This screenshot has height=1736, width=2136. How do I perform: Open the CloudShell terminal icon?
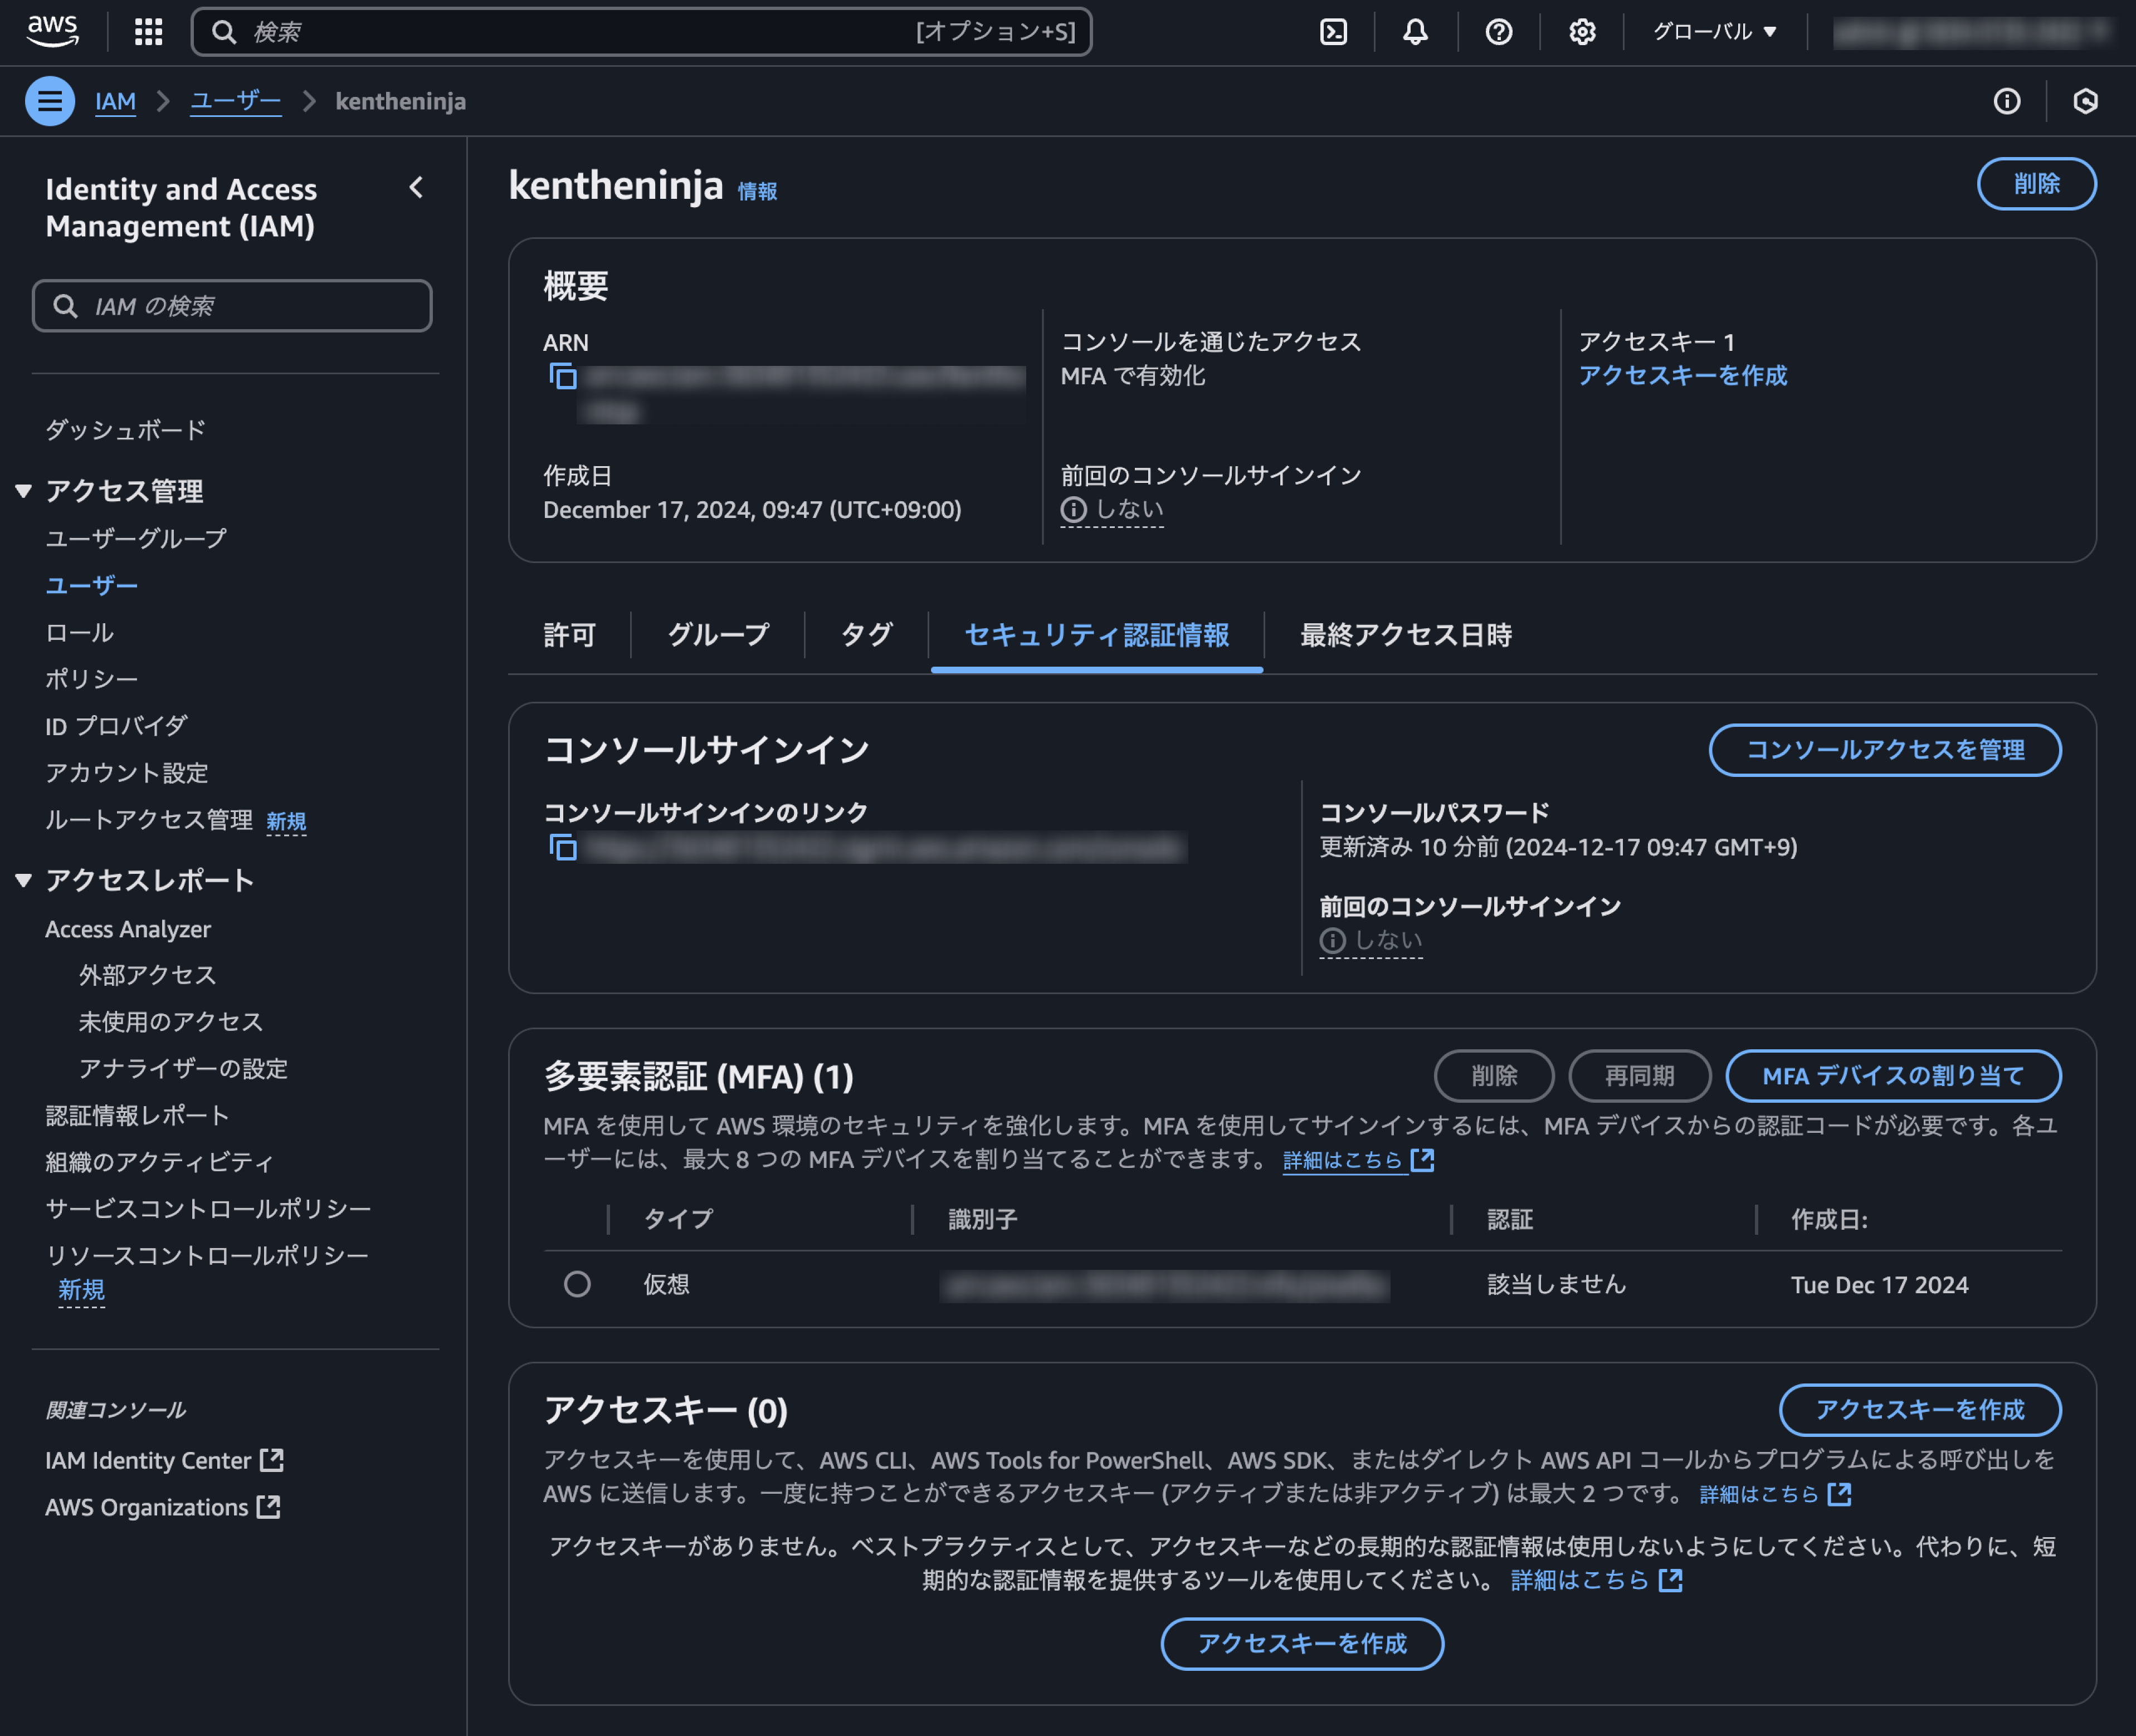[1333, 32]
